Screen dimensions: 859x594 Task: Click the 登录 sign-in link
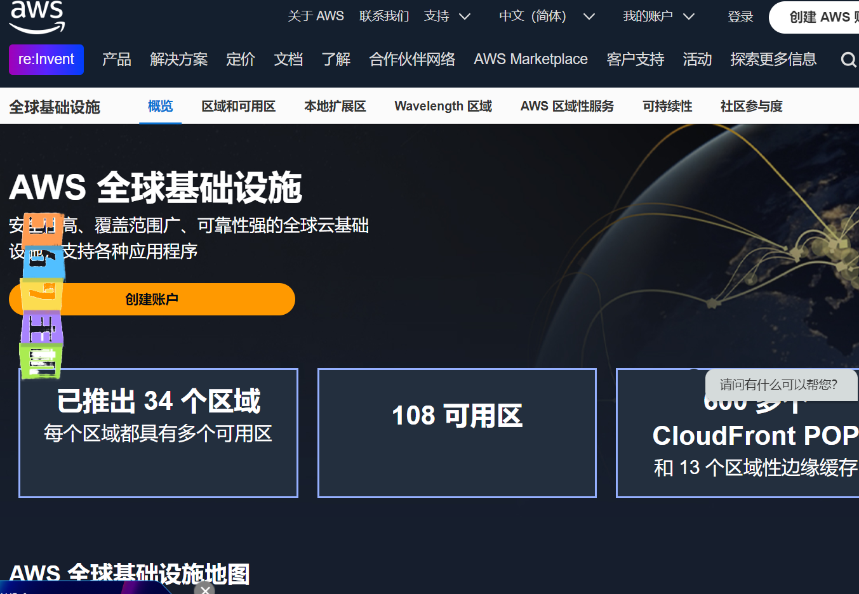pyautogui.click(x=740, y=16)
